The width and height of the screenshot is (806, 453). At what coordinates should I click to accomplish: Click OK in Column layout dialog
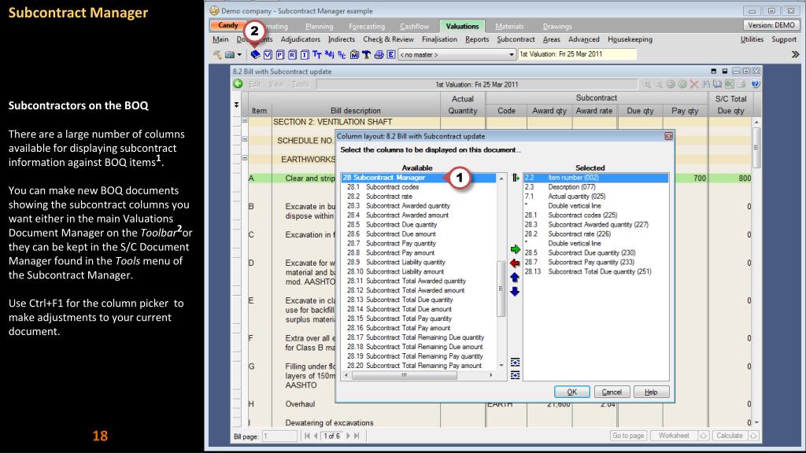(x=571, y=392)
